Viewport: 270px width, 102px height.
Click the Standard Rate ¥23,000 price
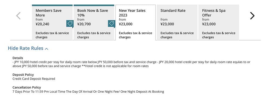point(167,24)
